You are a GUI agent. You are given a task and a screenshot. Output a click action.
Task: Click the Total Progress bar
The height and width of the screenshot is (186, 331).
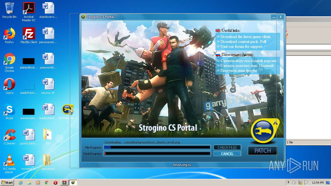(157, 154)
